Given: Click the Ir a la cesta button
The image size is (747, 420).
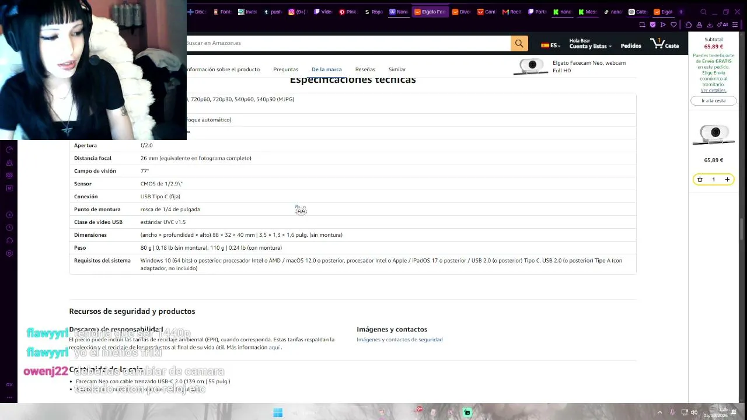Looking at the screenshot, I should [x=713, y=101].
